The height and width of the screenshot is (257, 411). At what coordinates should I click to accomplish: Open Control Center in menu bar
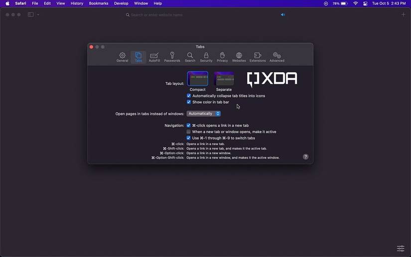(365, 3)
